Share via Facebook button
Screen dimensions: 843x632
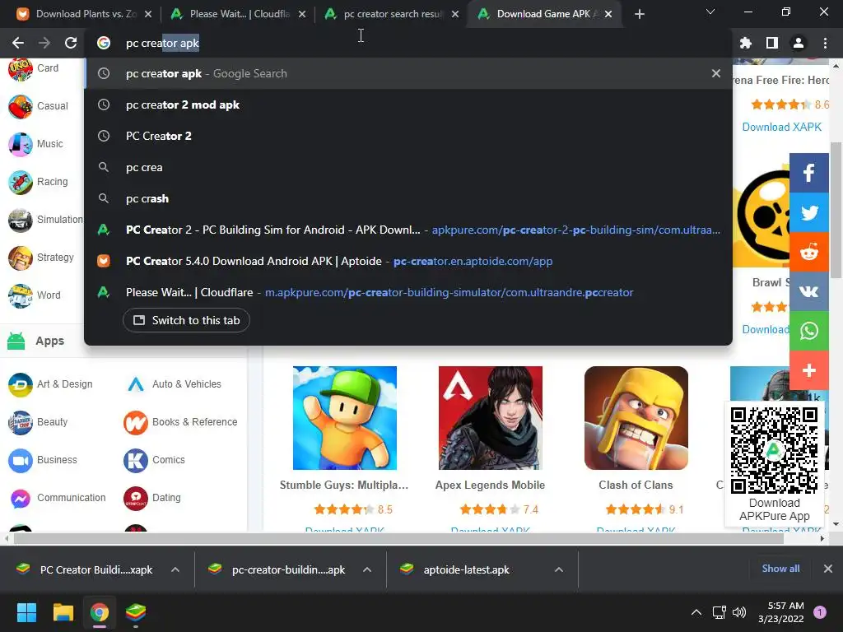pyautogui.click(x=808, y=173)
